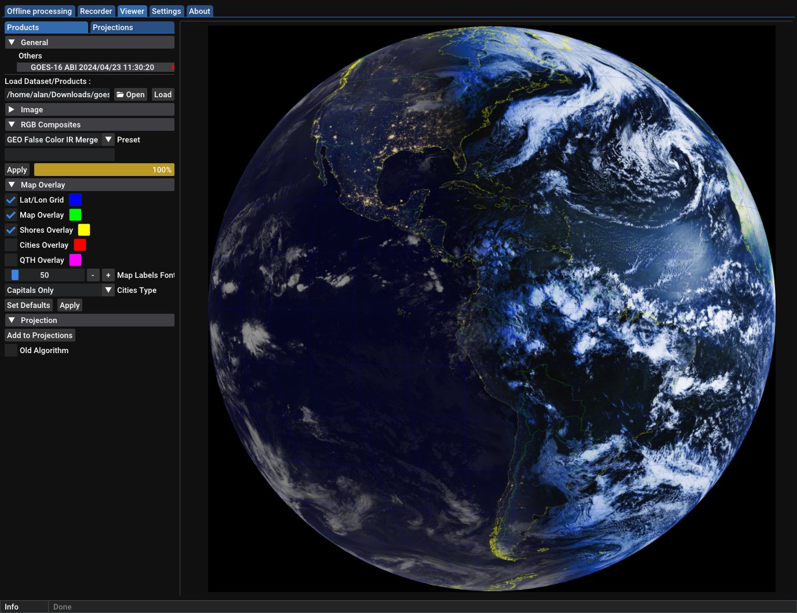Image resolution: width=797 pixels, height=613 pixels.
Task: Click the Add to Projections button
Action: click(40, 335)
